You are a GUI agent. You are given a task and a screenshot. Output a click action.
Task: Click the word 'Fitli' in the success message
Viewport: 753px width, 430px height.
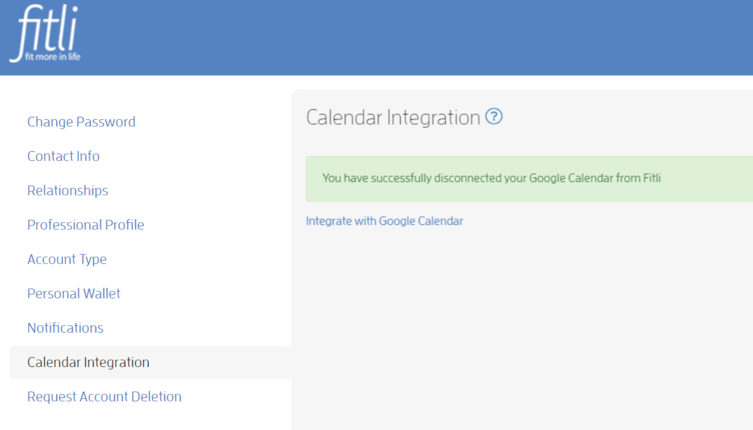pyautogui.click(x=652, y=178)
